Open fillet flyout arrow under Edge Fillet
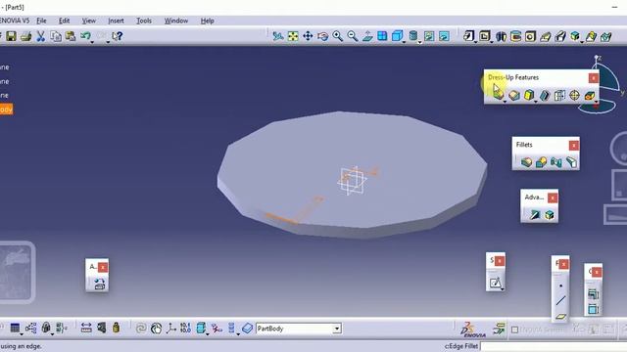The height and width of the screenshot is (352, 627). 506,102
